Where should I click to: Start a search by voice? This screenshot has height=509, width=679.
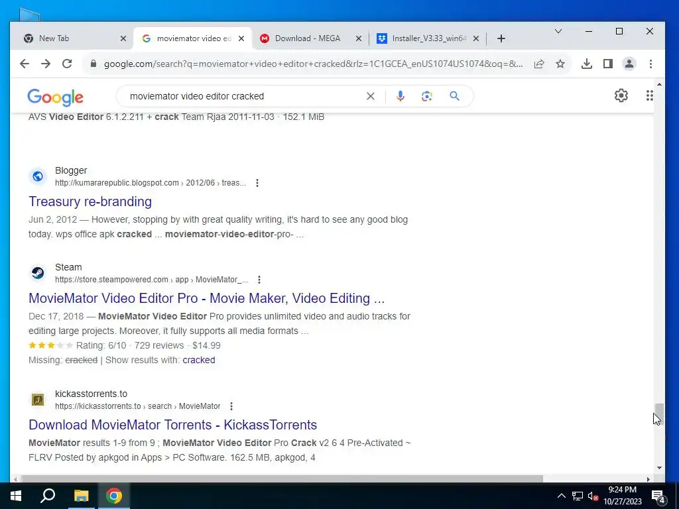click(x=401, y=96)
